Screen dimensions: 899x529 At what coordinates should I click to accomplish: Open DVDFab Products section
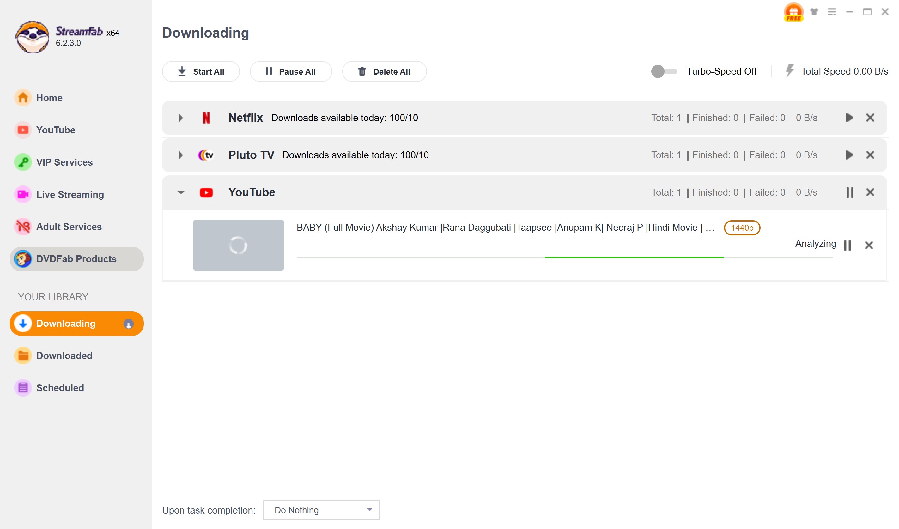point(76,259)
